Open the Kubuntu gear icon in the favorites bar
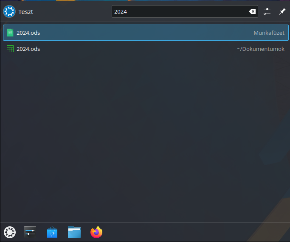Viewport: 290px width, 242px height. [x=10, y=232]
